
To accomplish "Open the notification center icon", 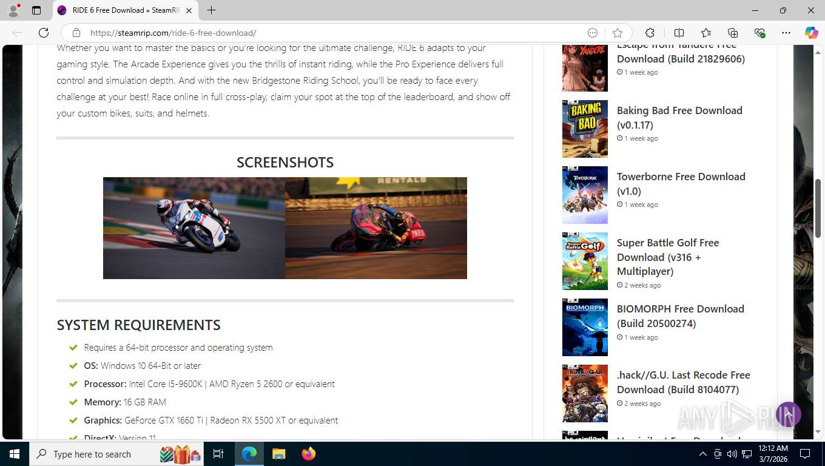I will click(805, 454).
